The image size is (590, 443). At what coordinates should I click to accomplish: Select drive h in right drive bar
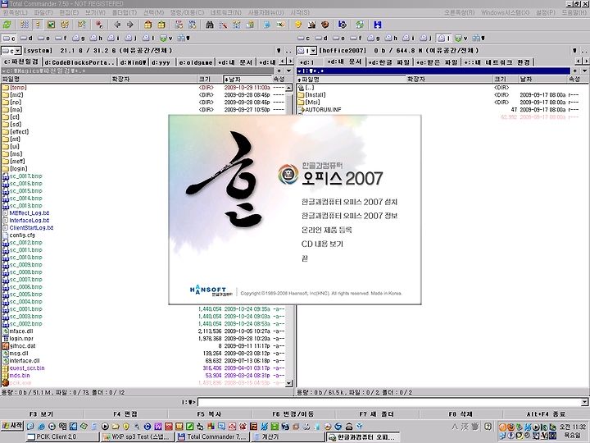pyautogui.click(x=392, y=38)
